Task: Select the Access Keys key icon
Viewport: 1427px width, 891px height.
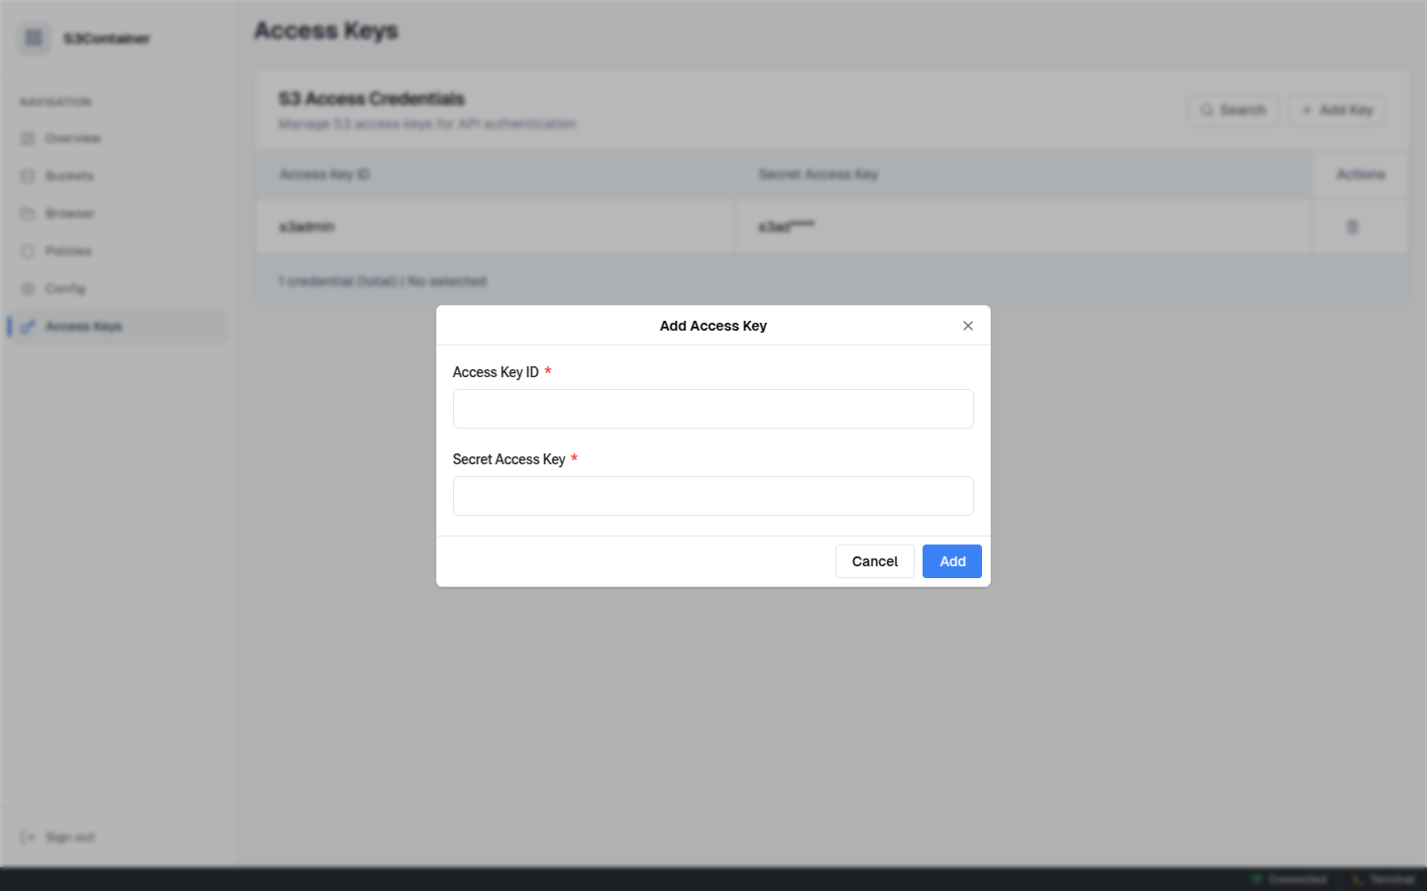Action: (x=30, y=326)
